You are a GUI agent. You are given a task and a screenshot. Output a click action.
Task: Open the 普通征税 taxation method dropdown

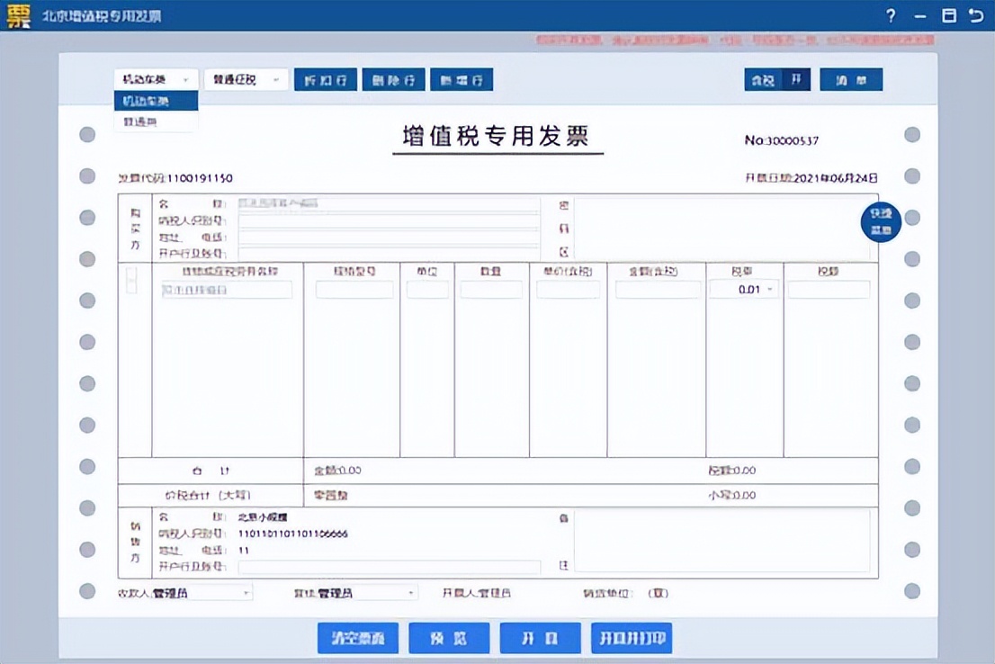pos(244,79)
